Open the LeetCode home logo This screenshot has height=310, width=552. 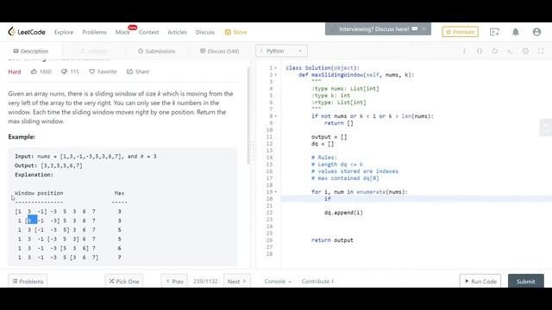pos(27,32)
